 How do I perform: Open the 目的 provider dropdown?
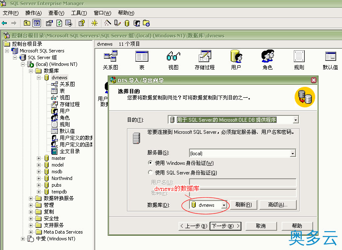[295, 120]
